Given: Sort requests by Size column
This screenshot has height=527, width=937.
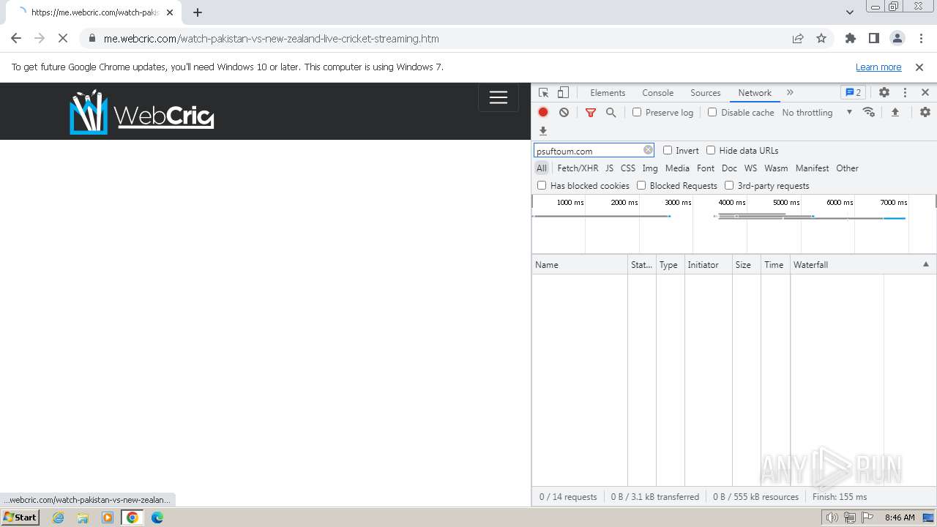Looking at the screenshot, I should (x=746, y=264).
